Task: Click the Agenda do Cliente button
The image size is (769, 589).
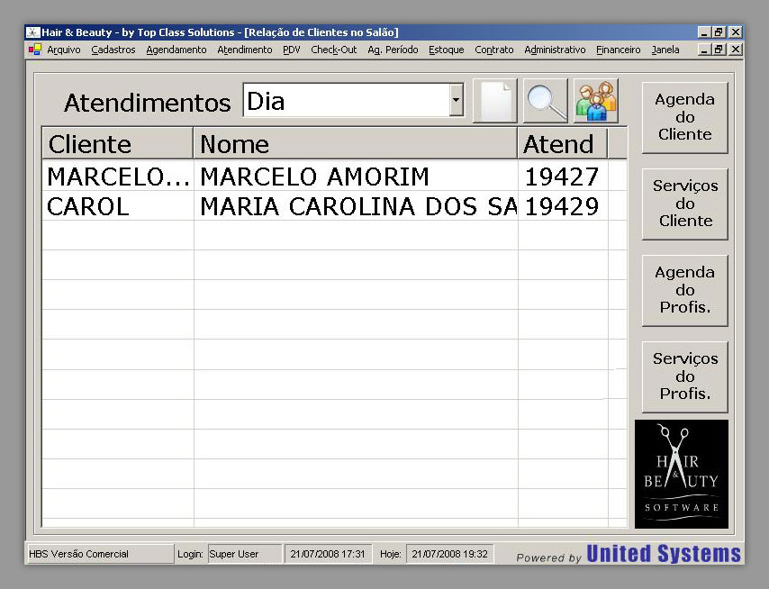Action: (x=684, y=117)
